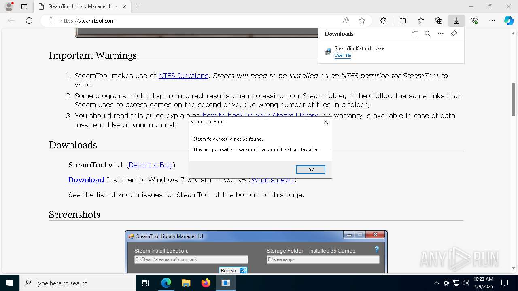
Task: Open volume control in system tray
Action: pos(466,283)
